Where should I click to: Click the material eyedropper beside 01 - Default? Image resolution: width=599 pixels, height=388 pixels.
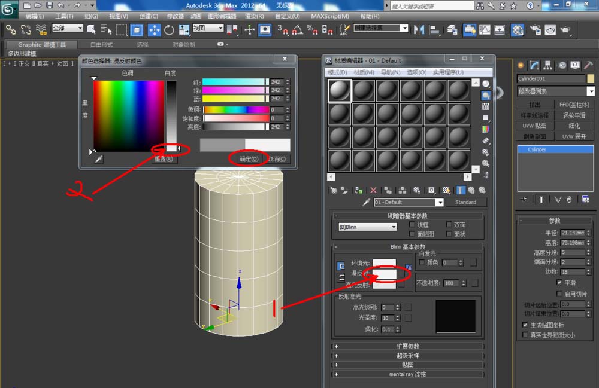click(x=366, y=203)
